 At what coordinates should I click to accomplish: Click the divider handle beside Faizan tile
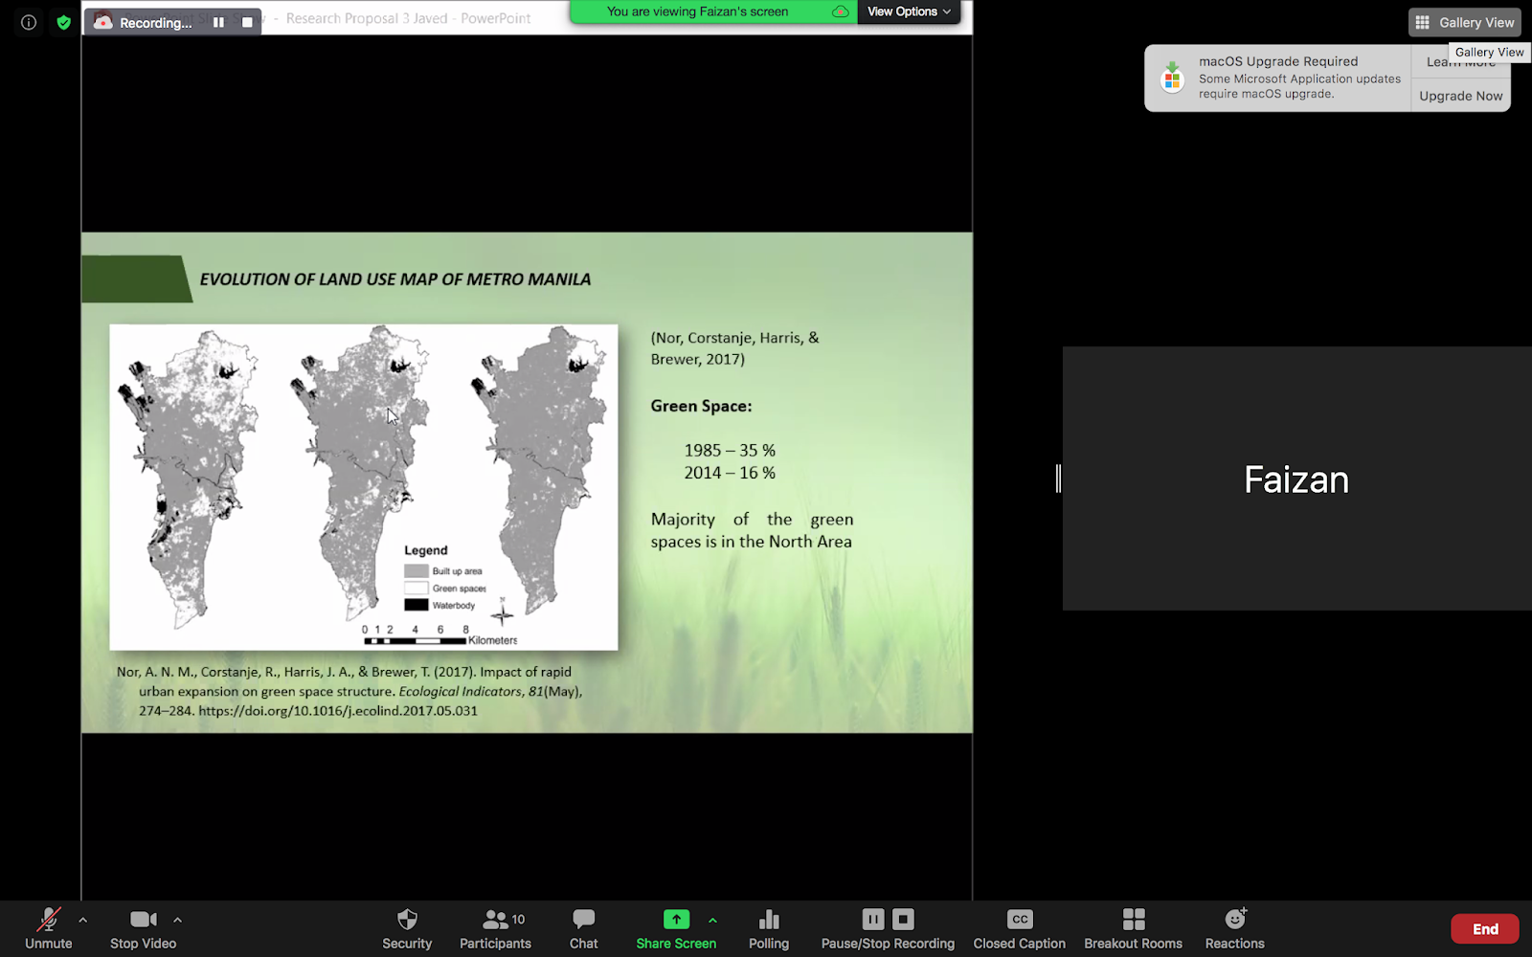pos(1058,478)
